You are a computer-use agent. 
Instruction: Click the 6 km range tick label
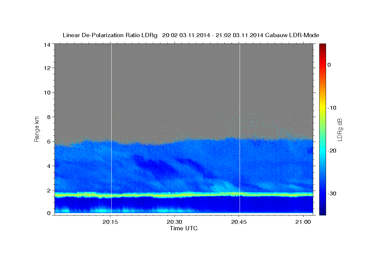[x=49, y=142]
